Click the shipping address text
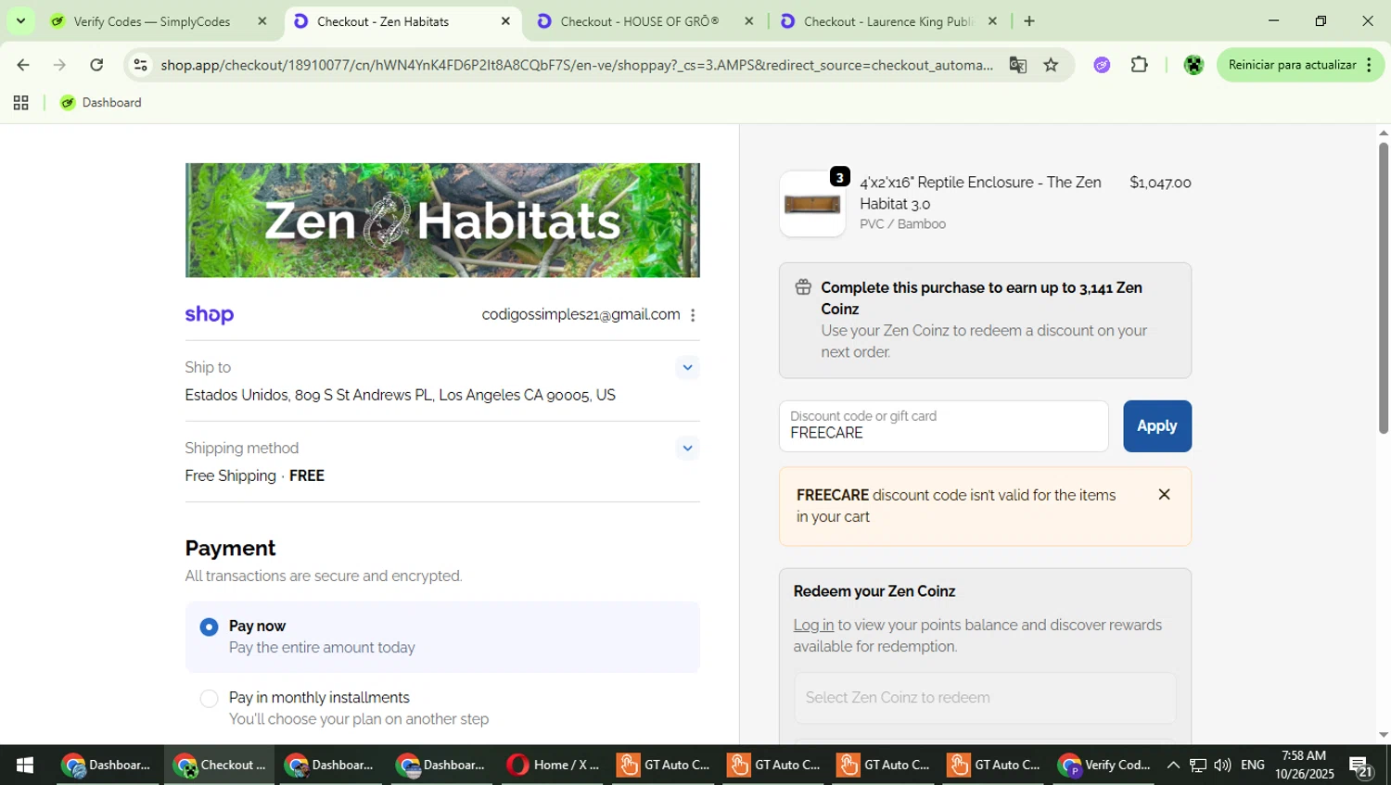 coord(401,396)
